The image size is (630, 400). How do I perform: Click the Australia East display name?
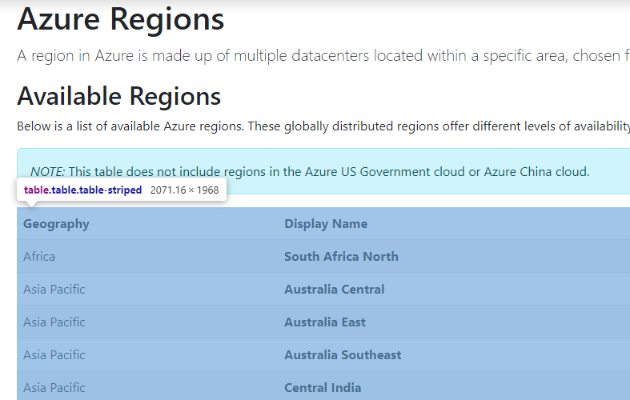point(325,322)
